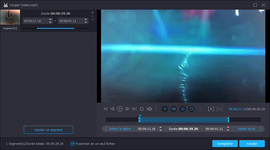Remove Segment[1] with its X icon
Viewport: 270px width, 150px height.
93,12
